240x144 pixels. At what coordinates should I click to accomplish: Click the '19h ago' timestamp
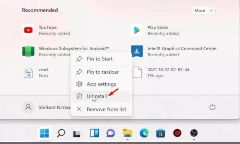click(155, 76)
